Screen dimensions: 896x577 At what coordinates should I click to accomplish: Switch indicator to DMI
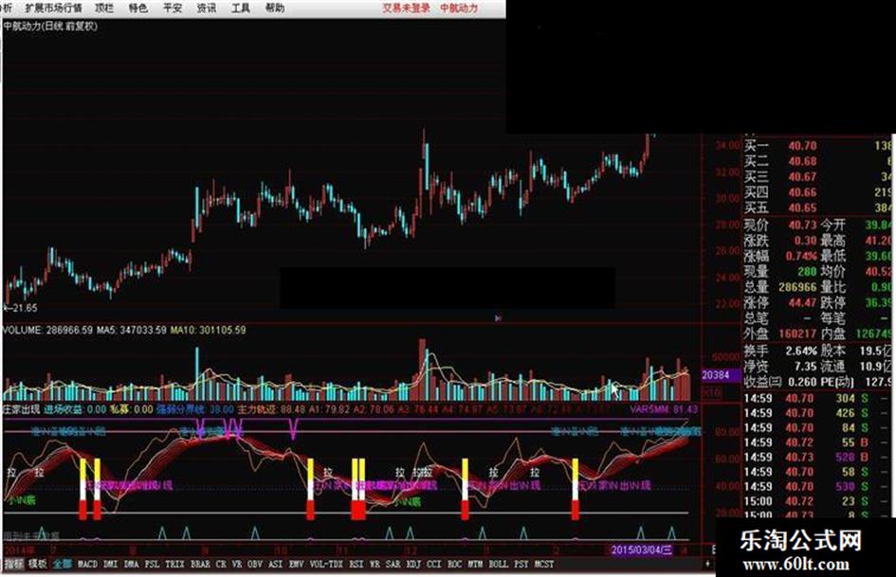(x=110, y=564)
